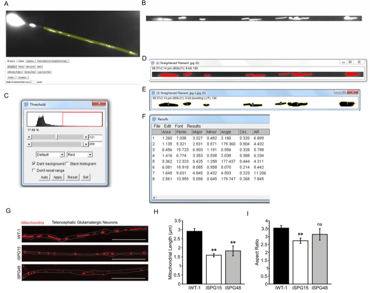
Task: Close the (1) Straightened Filament window
Action: [359, 62]
